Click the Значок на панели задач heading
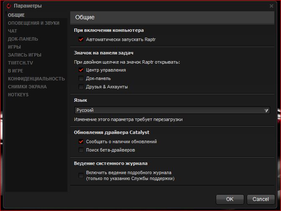This screenshot has width=281, height=211. [x=104, y=53]
